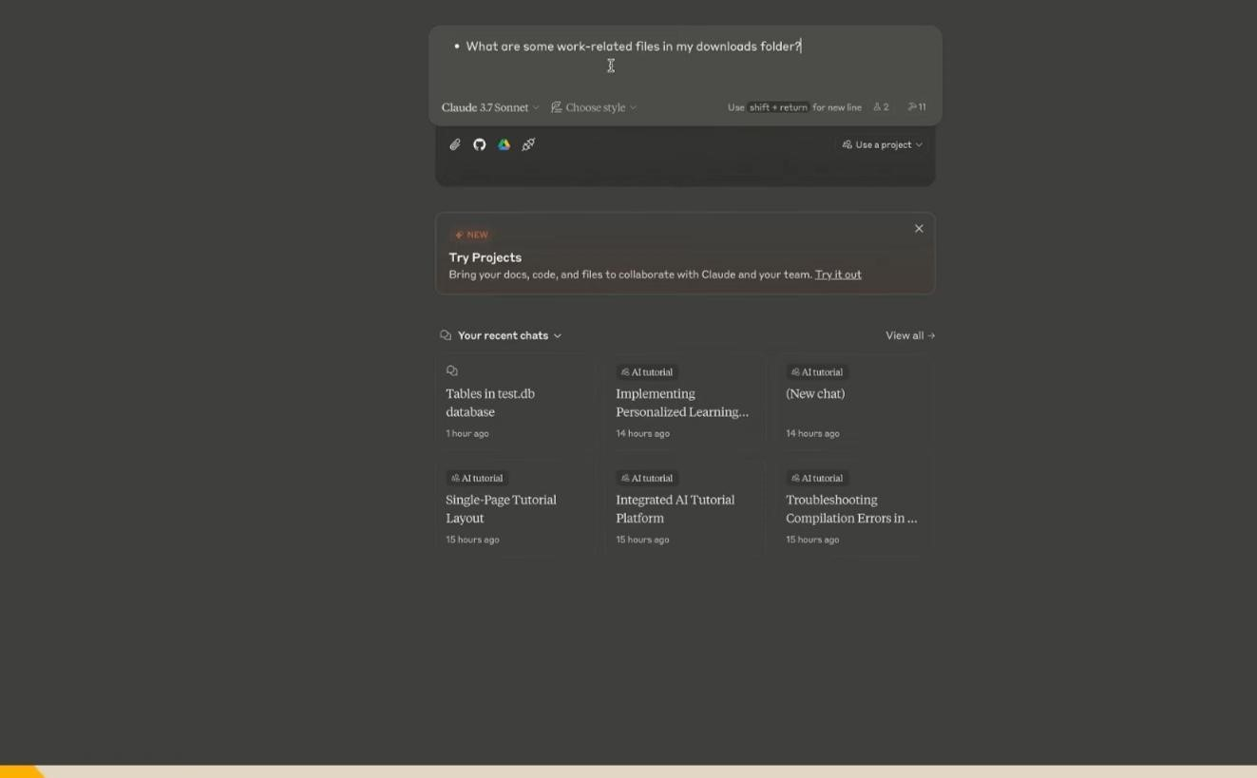
Task: Click the collaborators indicator showing 2
Action: click(x=881, y=106)
